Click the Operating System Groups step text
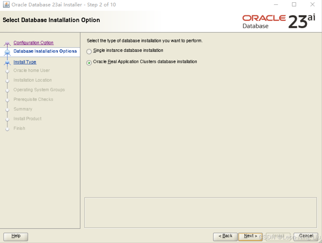Screen dimensions: 322x243 (39, 90)
